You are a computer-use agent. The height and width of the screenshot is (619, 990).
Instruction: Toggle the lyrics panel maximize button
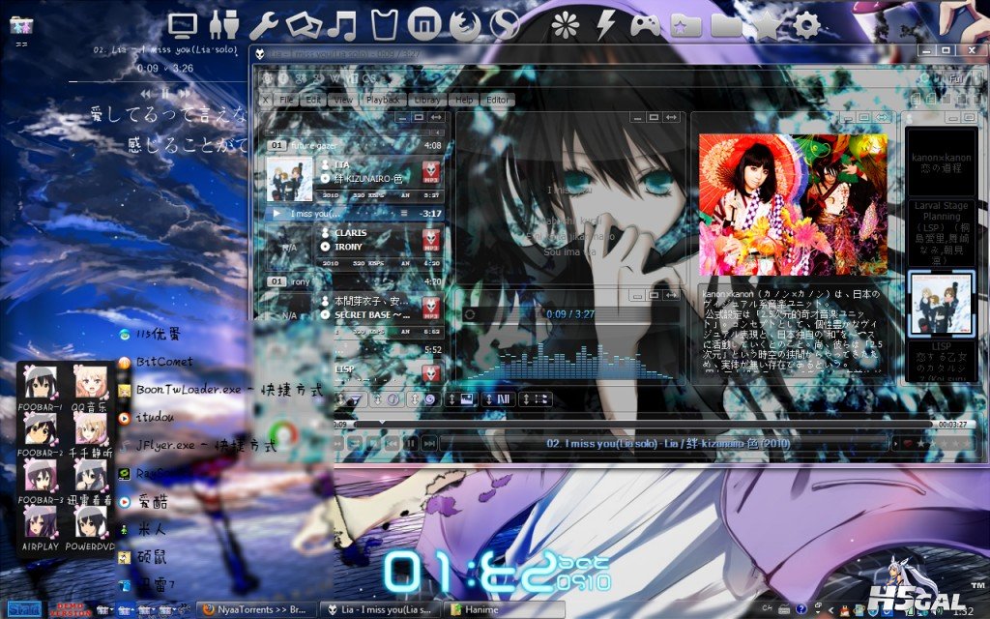(x=654, y=117)
